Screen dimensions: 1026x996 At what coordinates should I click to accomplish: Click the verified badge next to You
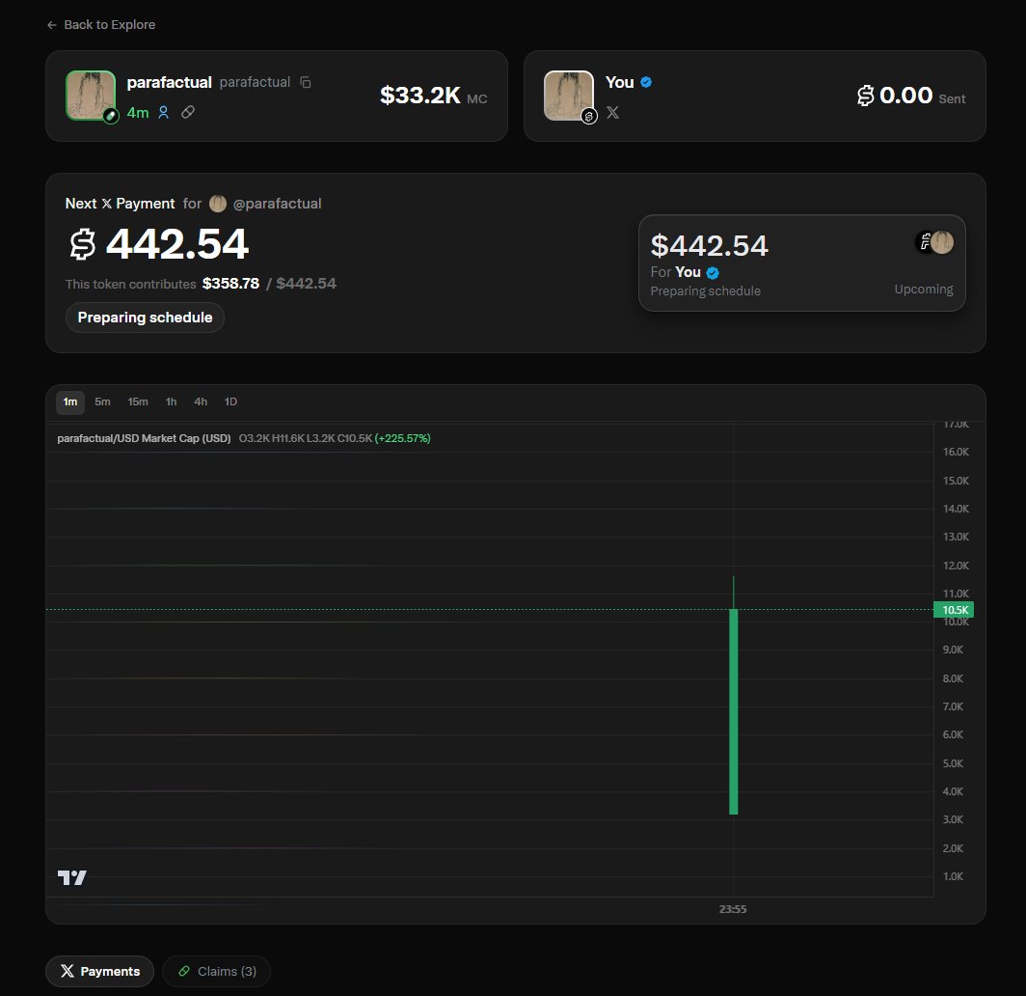(x=646, y=82)
